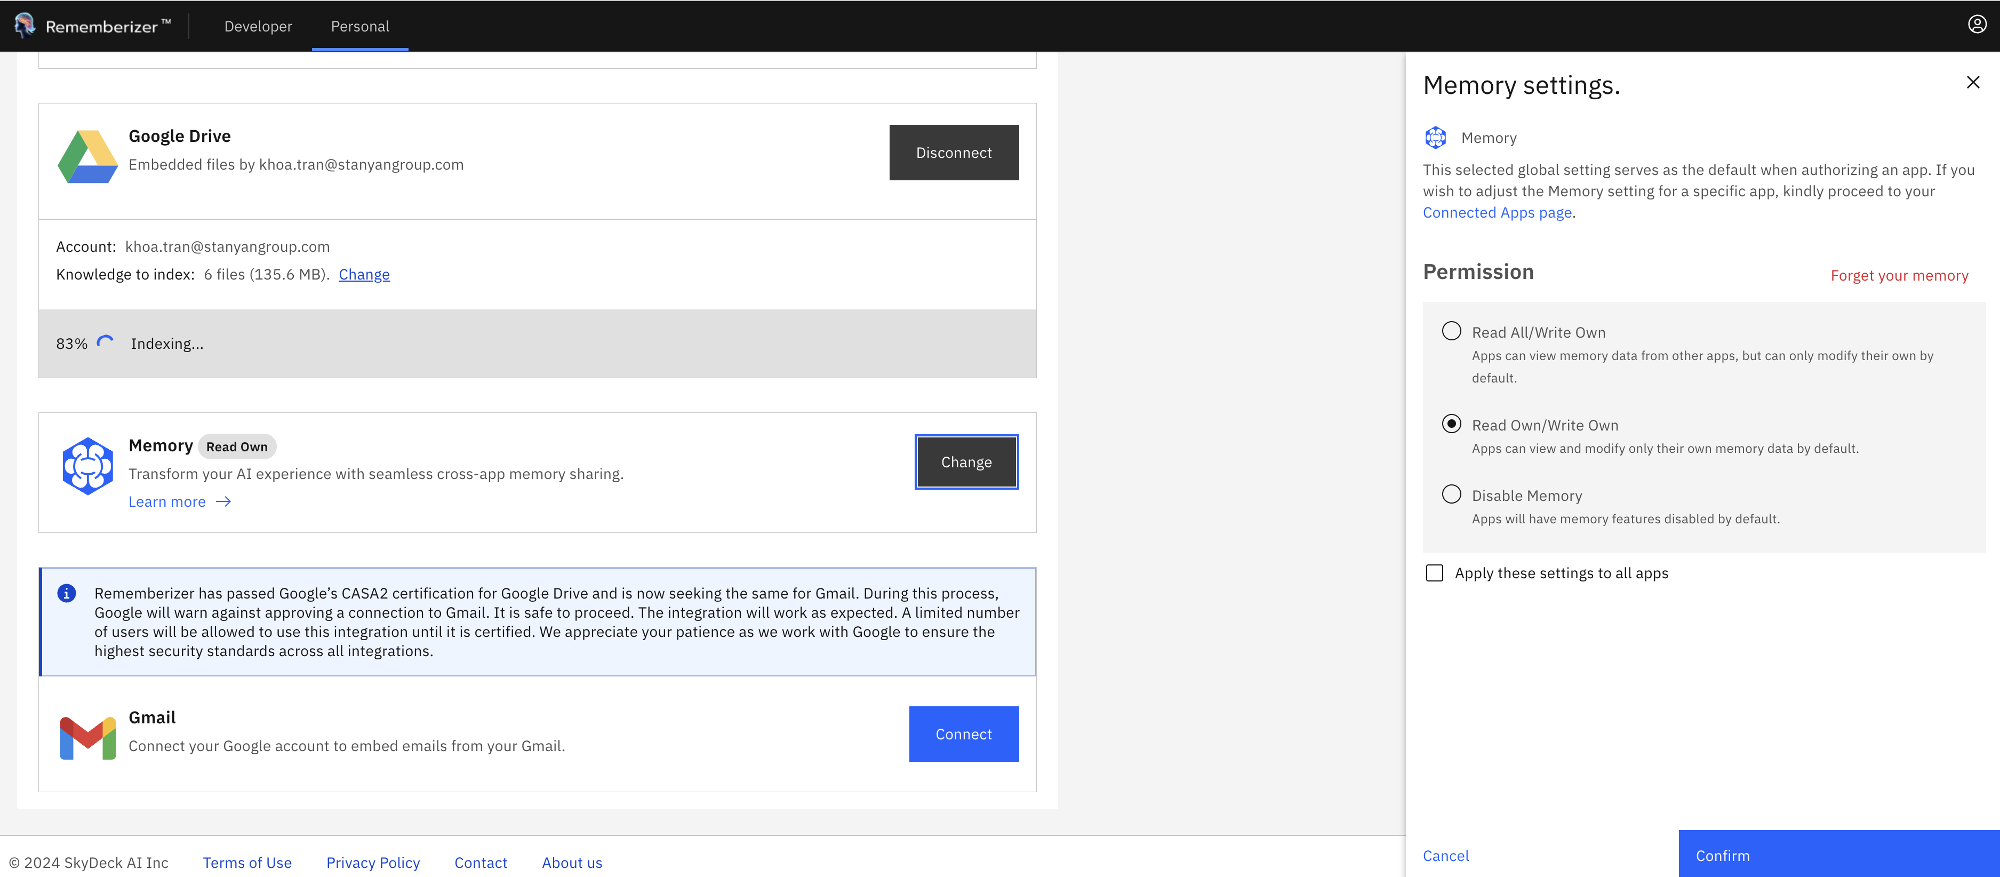This screenshot has width=2000, height=877.
Task: Click the Learn more arrow icon
Action: [x=223, y=501]
